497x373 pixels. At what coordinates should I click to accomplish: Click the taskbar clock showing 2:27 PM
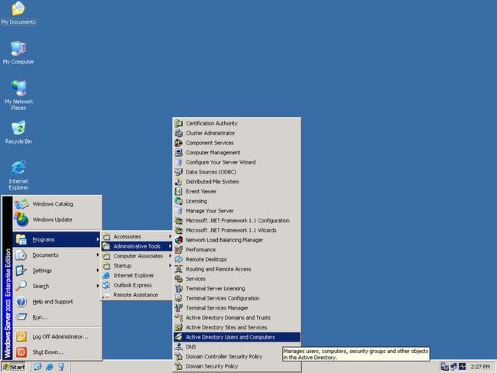(x=480, y=367)
